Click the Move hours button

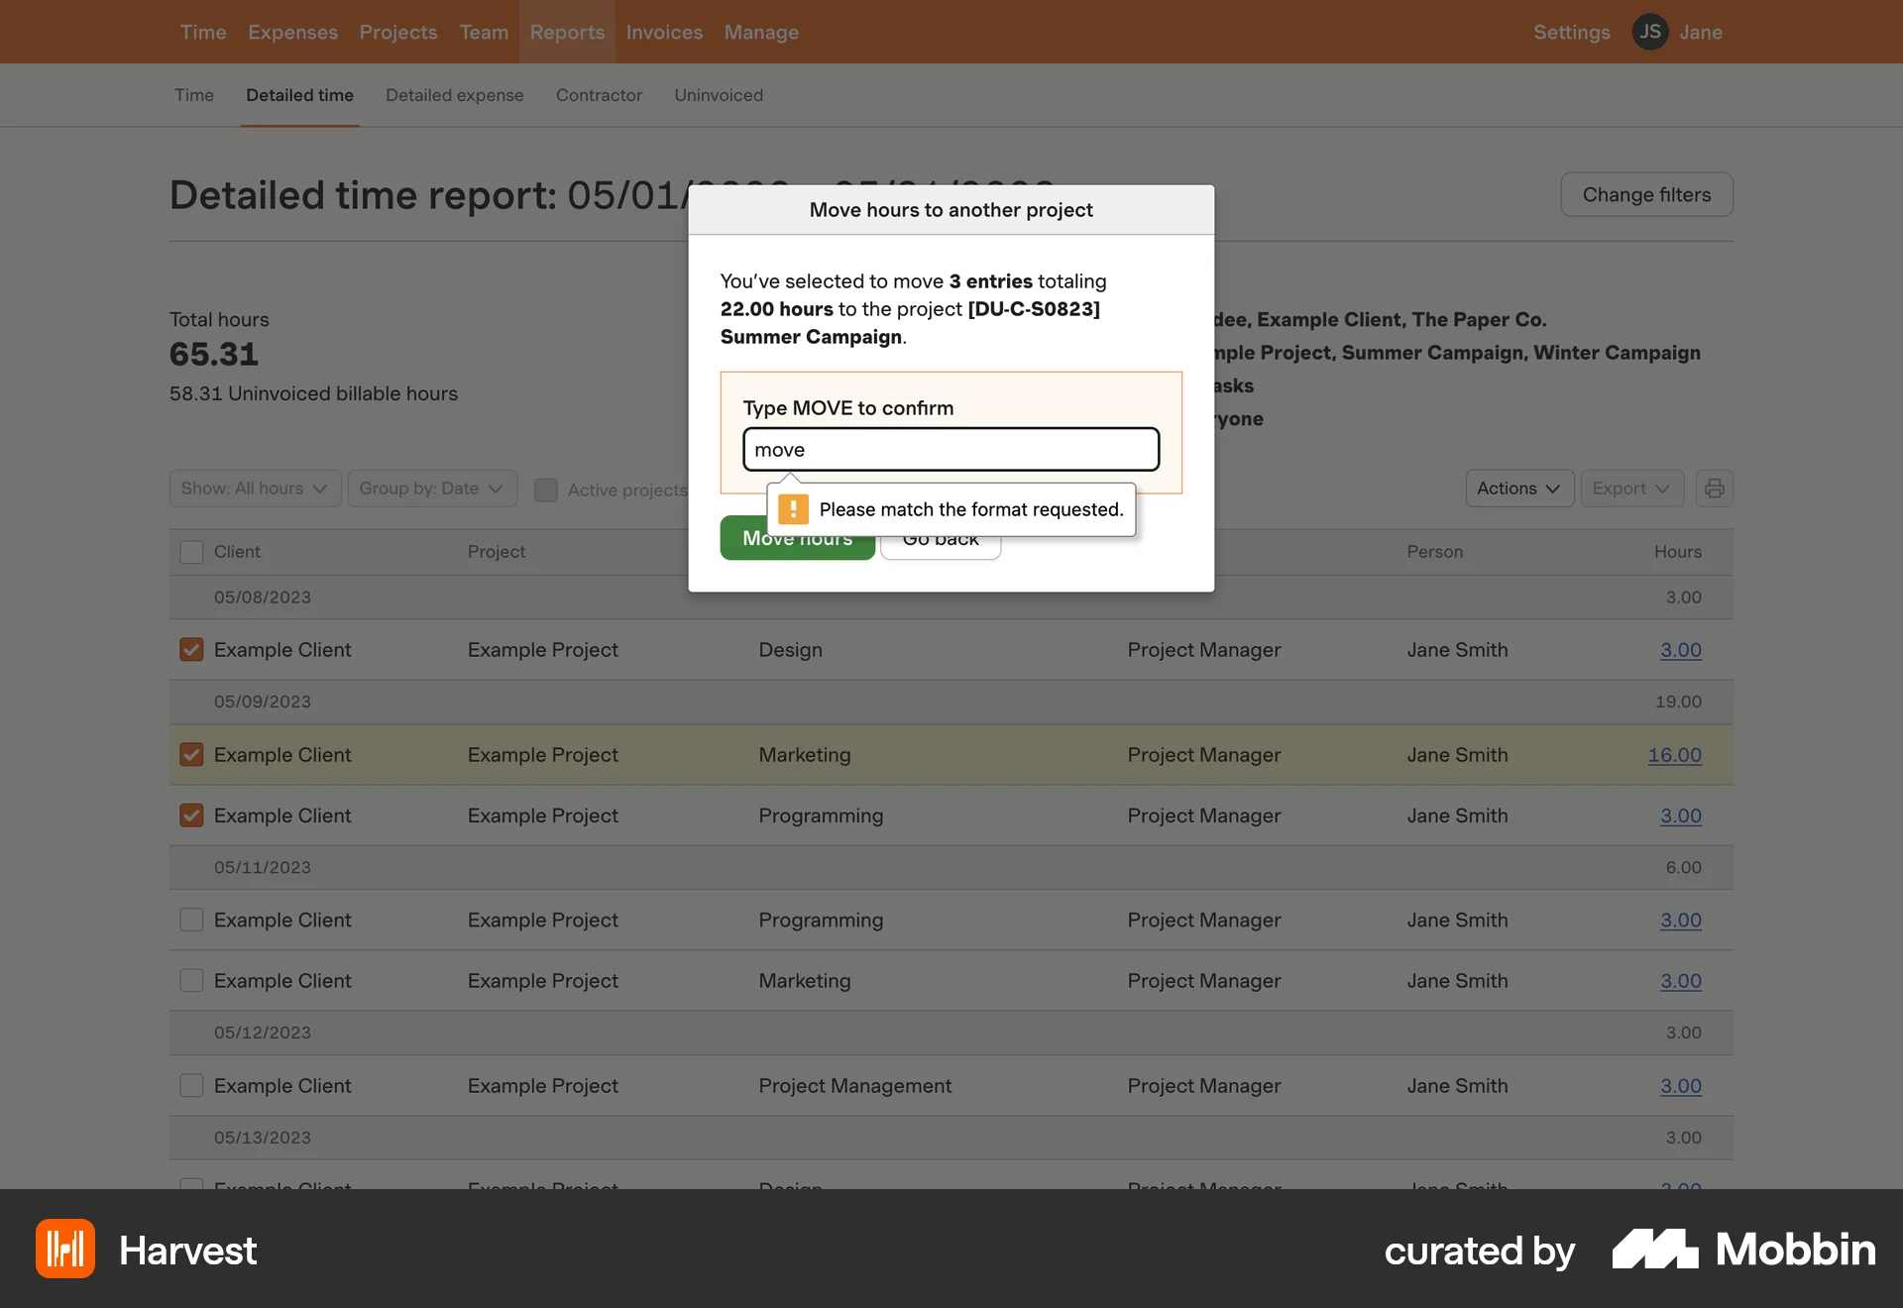point(798,538)
